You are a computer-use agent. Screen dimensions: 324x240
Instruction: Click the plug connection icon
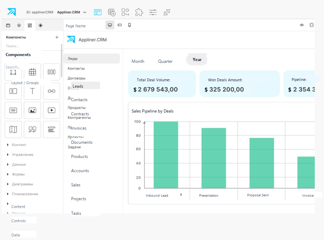tap(167, 12)
